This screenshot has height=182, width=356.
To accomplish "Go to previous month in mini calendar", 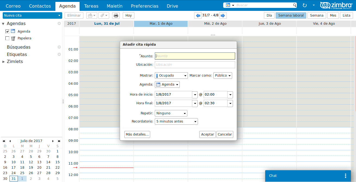I will point(10,141).
